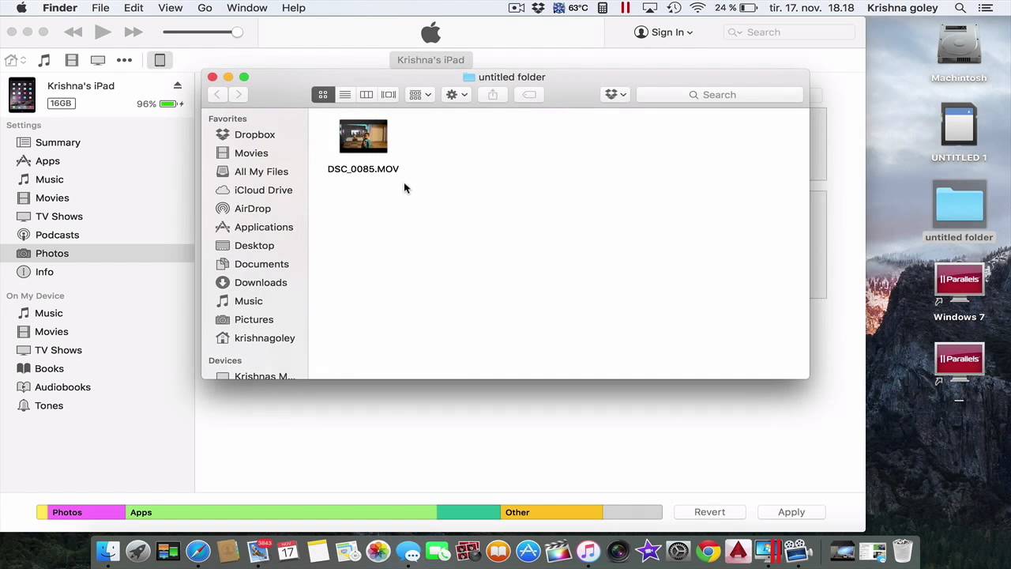The width and height of the screenshot is (1011, 569).
Task: Click the iTunes Search field
Action: (790, 32)
